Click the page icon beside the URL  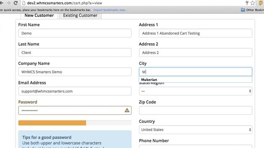pos(24,3)
